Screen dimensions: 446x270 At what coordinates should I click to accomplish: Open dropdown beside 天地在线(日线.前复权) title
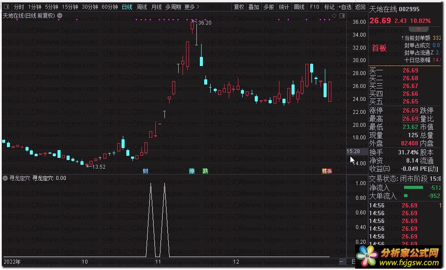[x=60, y=16]
